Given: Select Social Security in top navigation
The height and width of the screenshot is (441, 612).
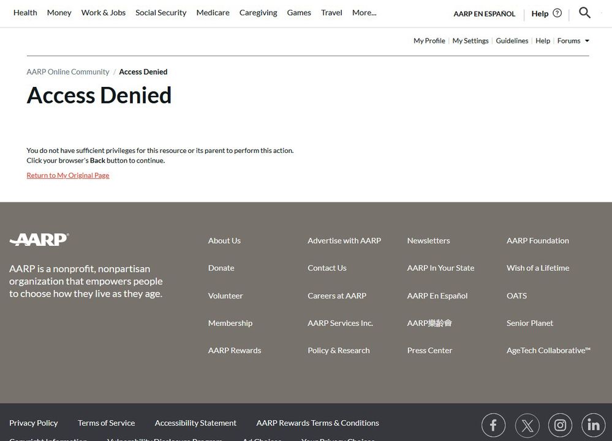Looking at the screenshot, I should 161,13.
